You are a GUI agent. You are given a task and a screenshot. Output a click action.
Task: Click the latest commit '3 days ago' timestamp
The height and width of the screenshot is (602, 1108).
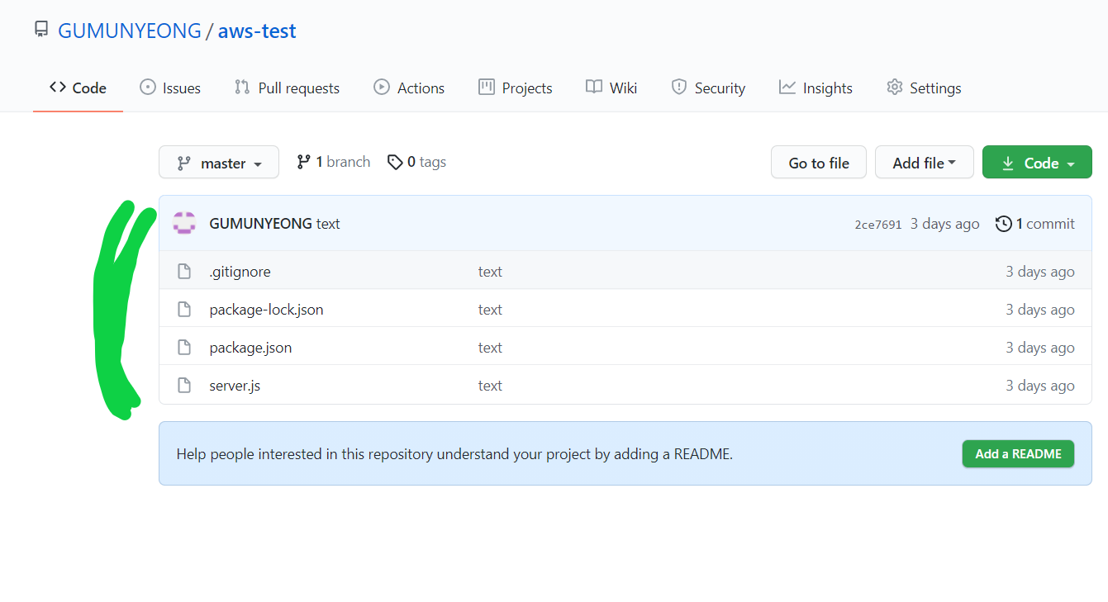point(945,224)
